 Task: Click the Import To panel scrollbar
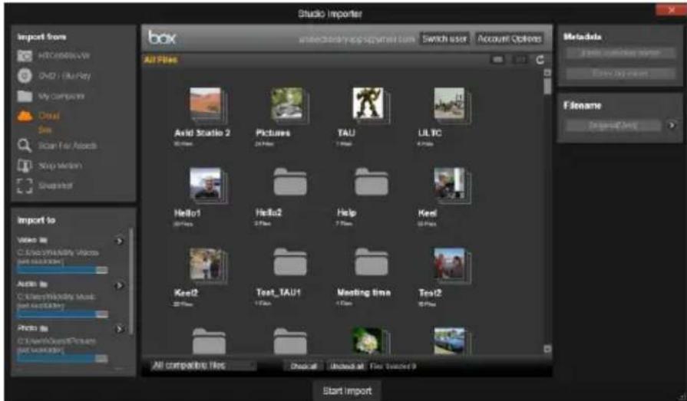point(130,280)
